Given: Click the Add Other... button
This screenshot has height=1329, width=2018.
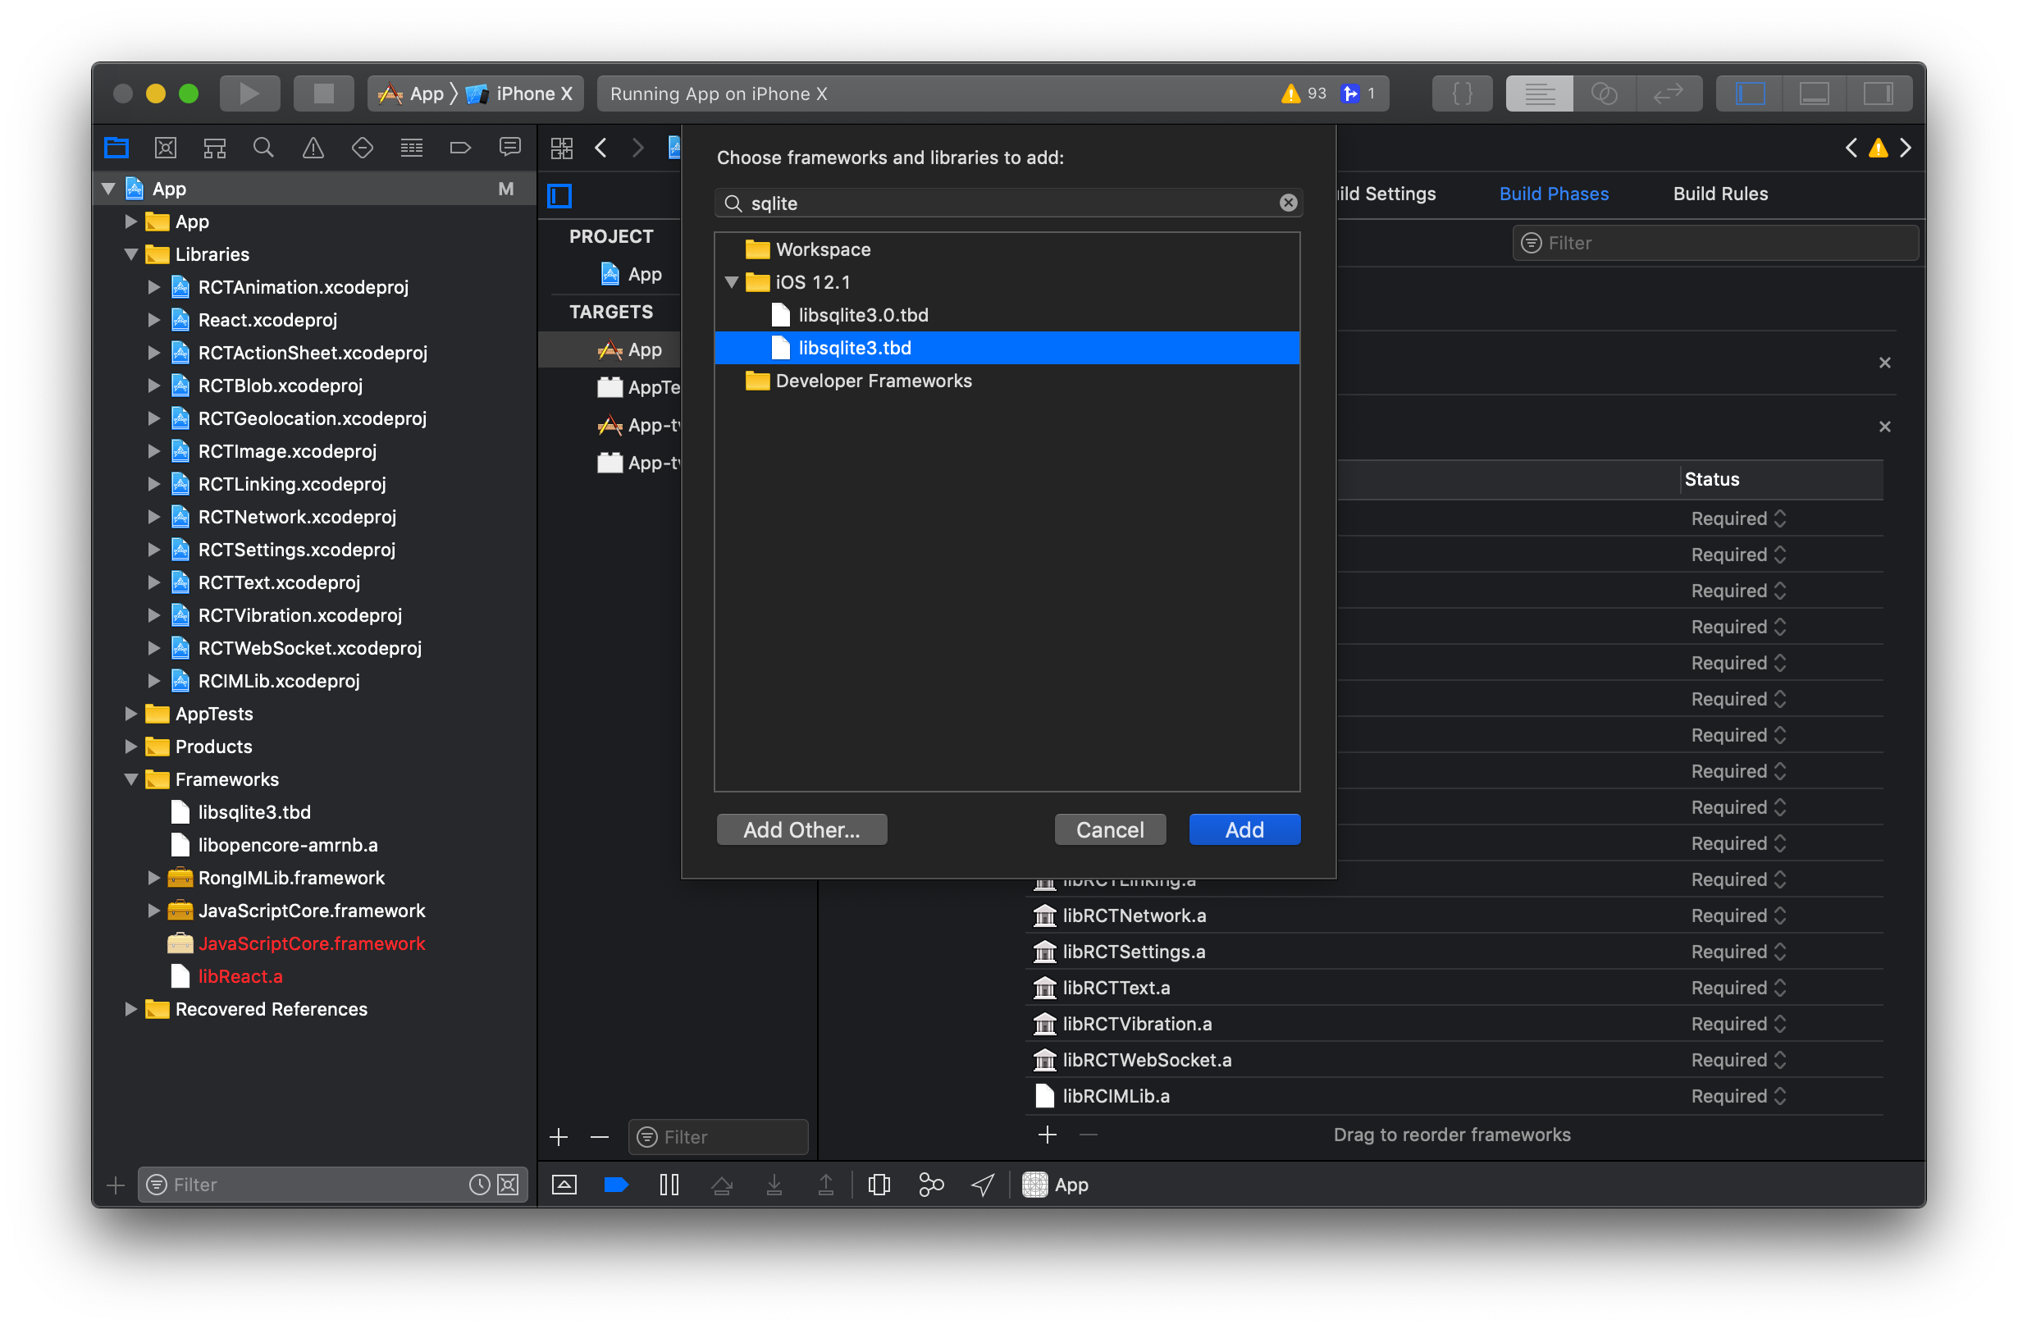Looking at the screenshot, I should pyautogui.click(x=801, y=829).
